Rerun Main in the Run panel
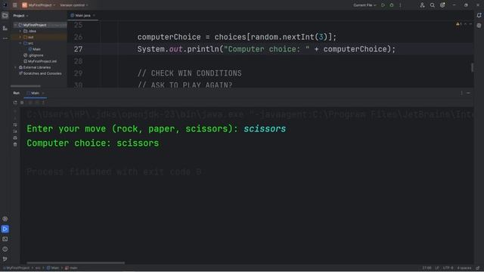This screenshot has width=484, height=272. pyautogui.click(x=15, y=103)
